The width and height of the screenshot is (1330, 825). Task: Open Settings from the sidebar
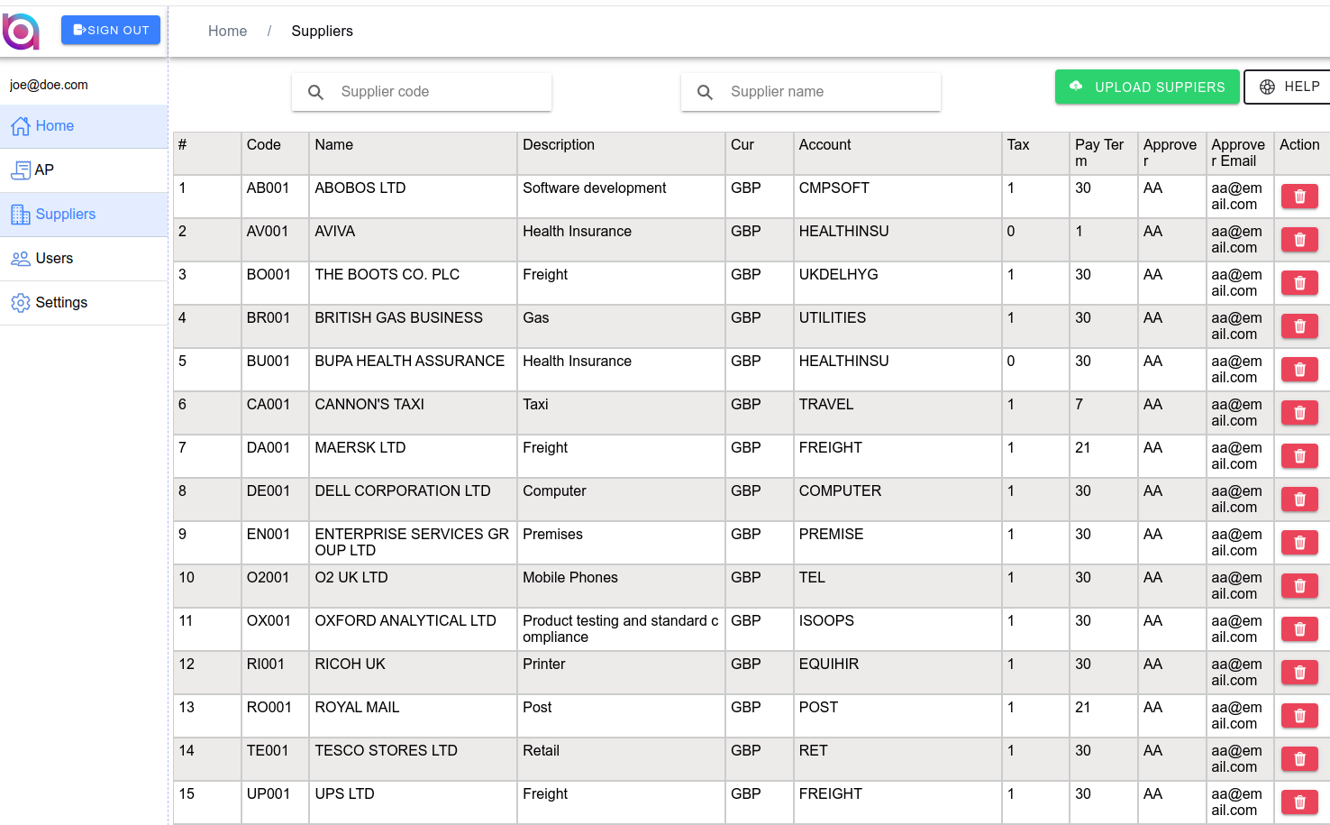click(x=84, y=303)
